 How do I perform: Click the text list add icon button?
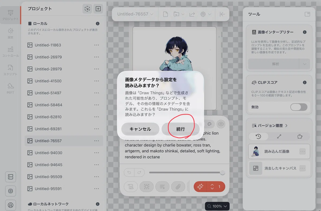162,187
